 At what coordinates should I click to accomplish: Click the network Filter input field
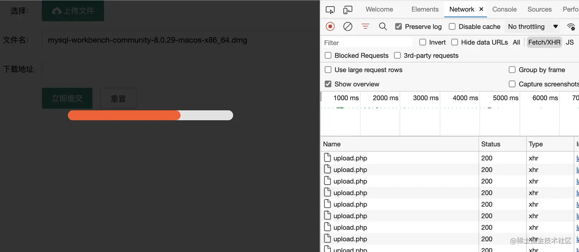coord(368,43)
